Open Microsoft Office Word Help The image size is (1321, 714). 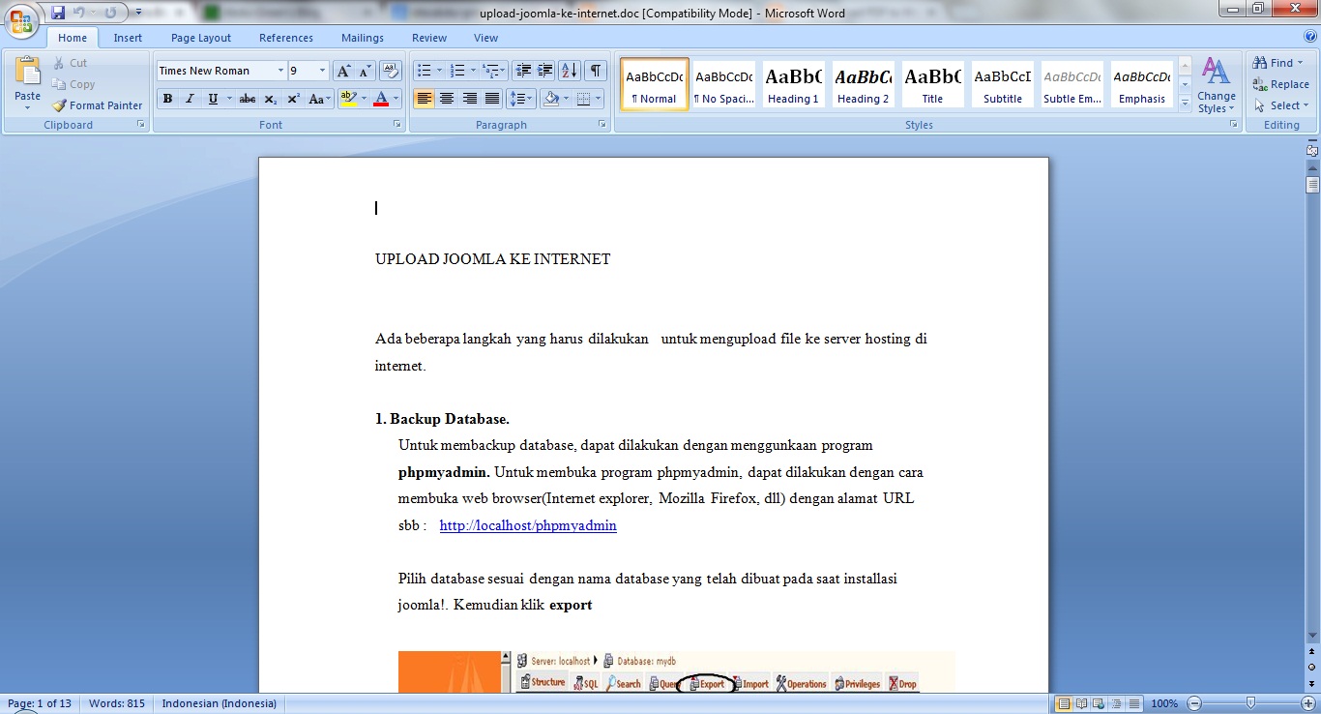pos(1308,37)
